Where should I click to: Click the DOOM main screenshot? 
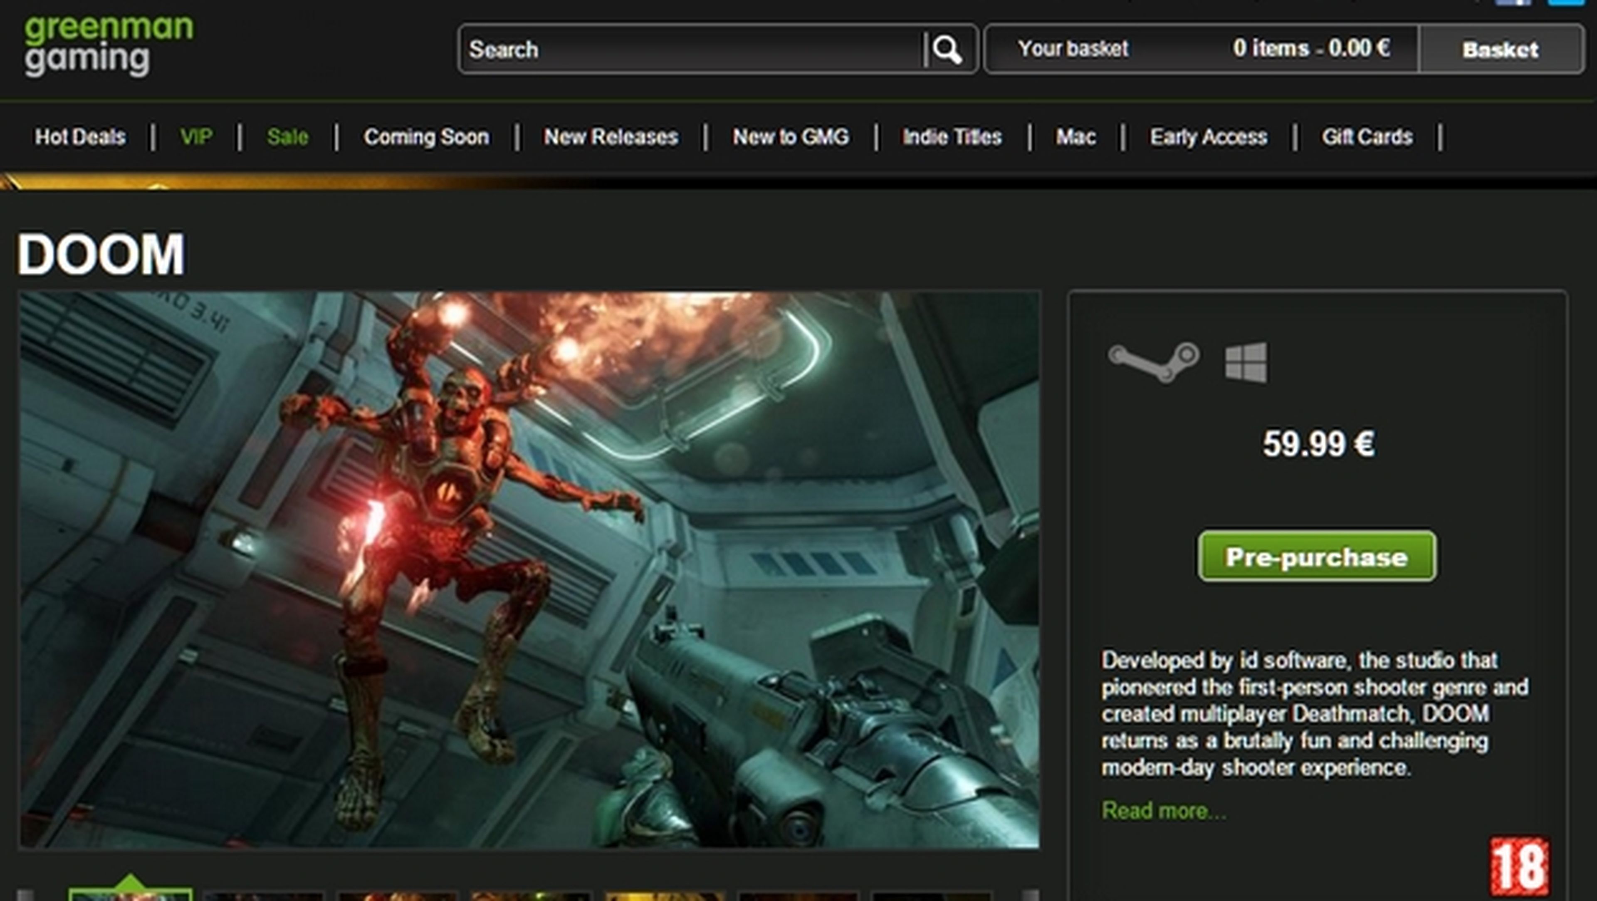point(529,570)
